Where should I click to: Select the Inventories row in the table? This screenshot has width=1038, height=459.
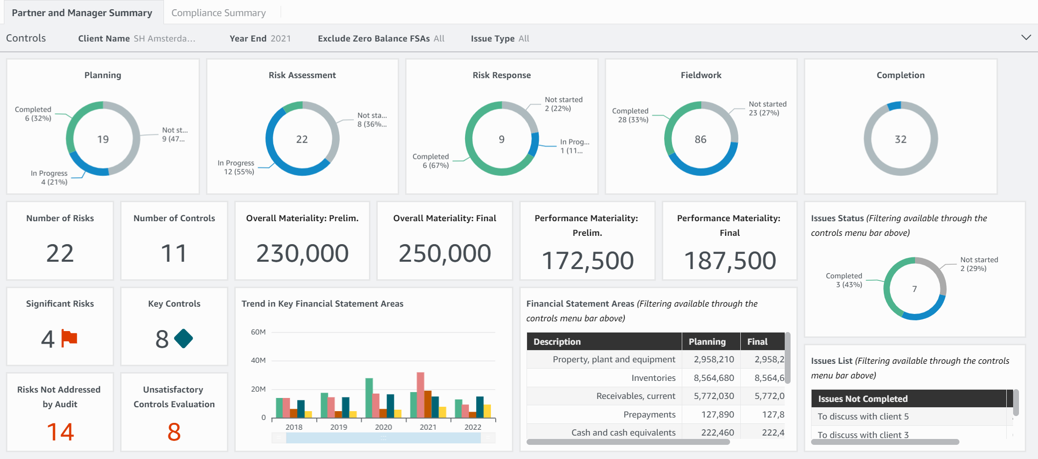[653, 378]
